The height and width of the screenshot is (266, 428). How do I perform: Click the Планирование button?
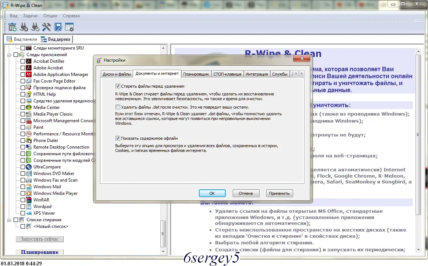pyautogui.click(x=40, y=252)
